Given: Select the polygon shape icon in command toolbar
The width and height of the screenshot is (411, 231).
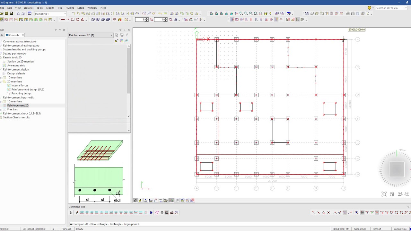Looking at the screenshot, I should tap(157, 212).
